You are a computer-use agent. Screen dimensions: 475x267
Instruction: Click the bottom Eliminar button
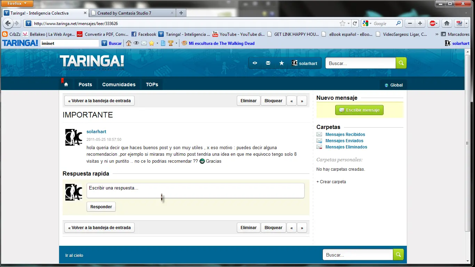pyautogui.click(x=249, y=227)
